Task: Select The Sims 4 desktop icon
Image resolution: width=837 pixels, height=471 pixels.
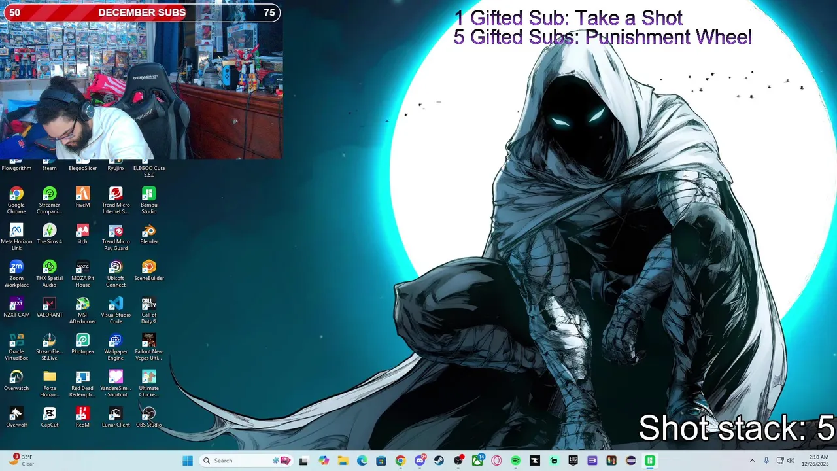Action: [49, 234]
